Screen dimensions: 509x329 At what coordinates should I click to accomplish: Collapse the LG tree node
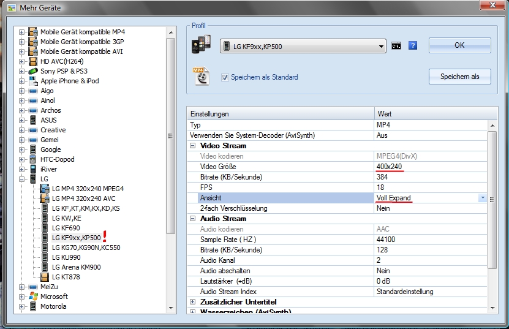click(x=21, y=179)
